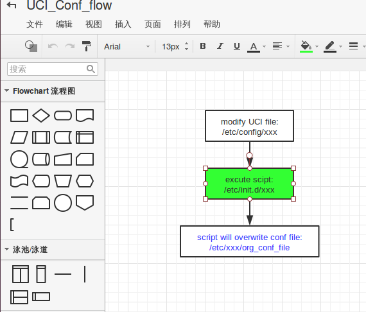Pick the off-page reference shape
Viewport: 366px width, 312px height.
click(85, 203)
